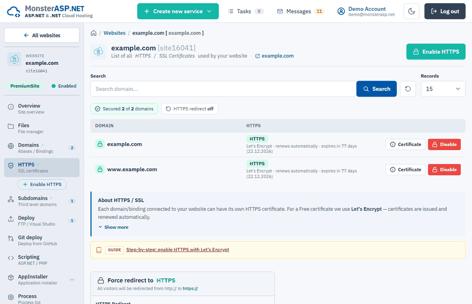The image size is (472, 304).
Task: Click the blue Search button
Action: pyautogui.click(x=377, y=89)
